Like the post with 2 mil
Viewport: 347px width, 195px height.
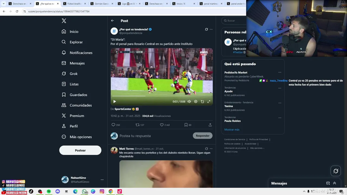pos(162,125)
